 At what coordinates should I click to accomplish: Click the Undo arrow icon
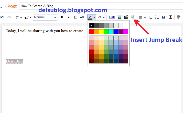(3, 17)
